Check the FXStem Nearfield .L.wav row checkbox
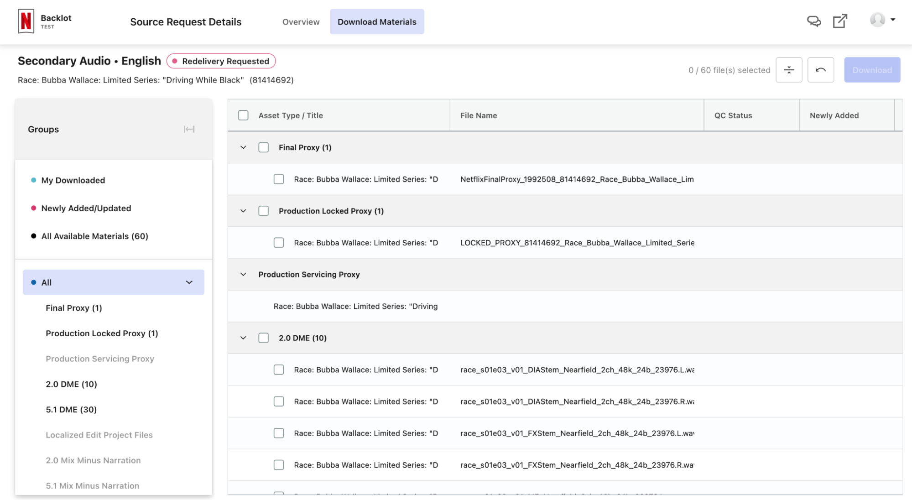 coord(279,433)
